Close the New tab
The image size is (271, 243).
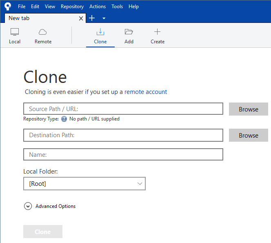tap(81, 18)
